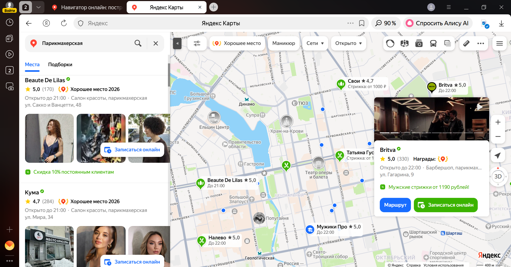Screen dimensions: 511x267
Task: Click the search magnifier icon in search box
Action: tap(138, 43)
